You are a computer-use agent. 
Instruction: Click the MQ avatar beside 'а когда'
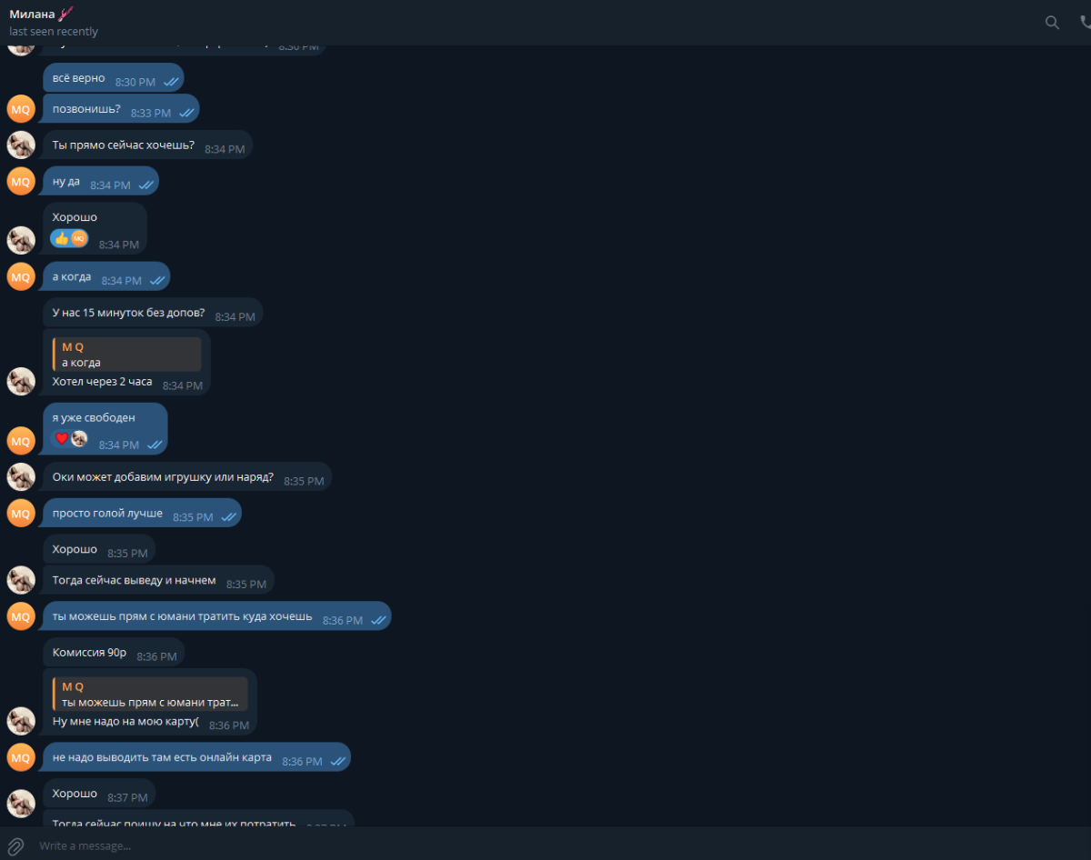click(21, 276)
